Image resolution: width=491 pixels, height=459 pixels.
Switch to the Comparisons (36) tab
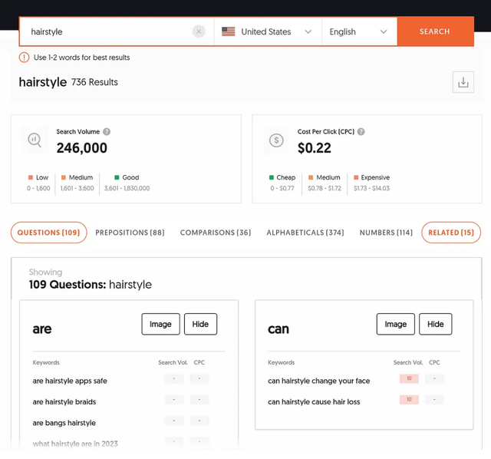click(216, 233)
